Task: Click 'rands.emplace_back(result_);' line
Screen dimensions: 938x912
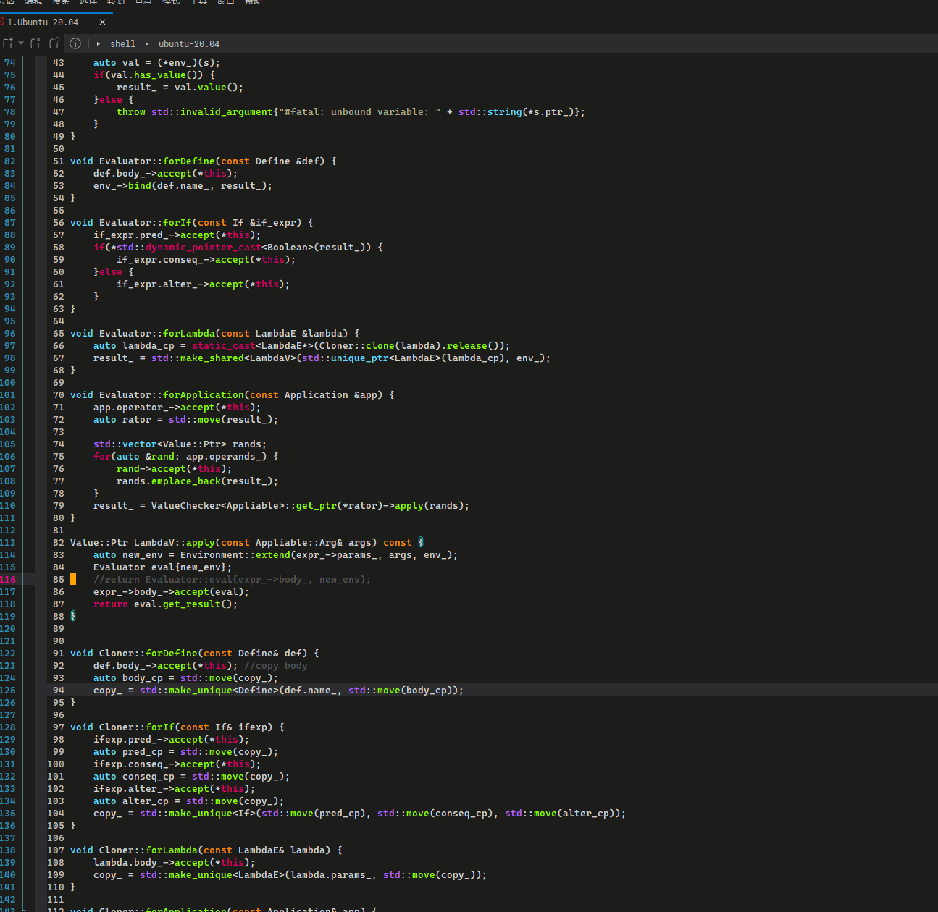Action: click(197, 481)
